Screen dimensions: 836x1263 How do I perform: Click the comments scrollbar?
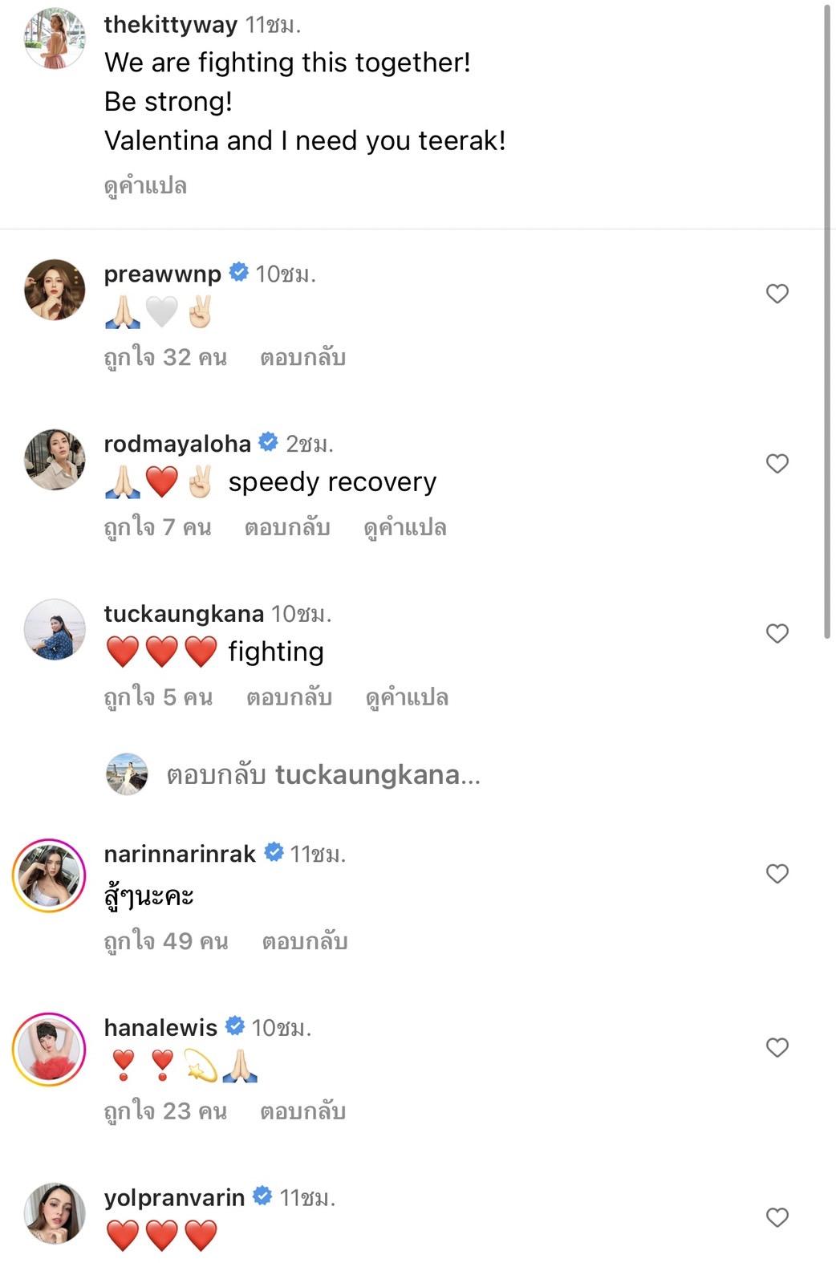pos(827,321)
